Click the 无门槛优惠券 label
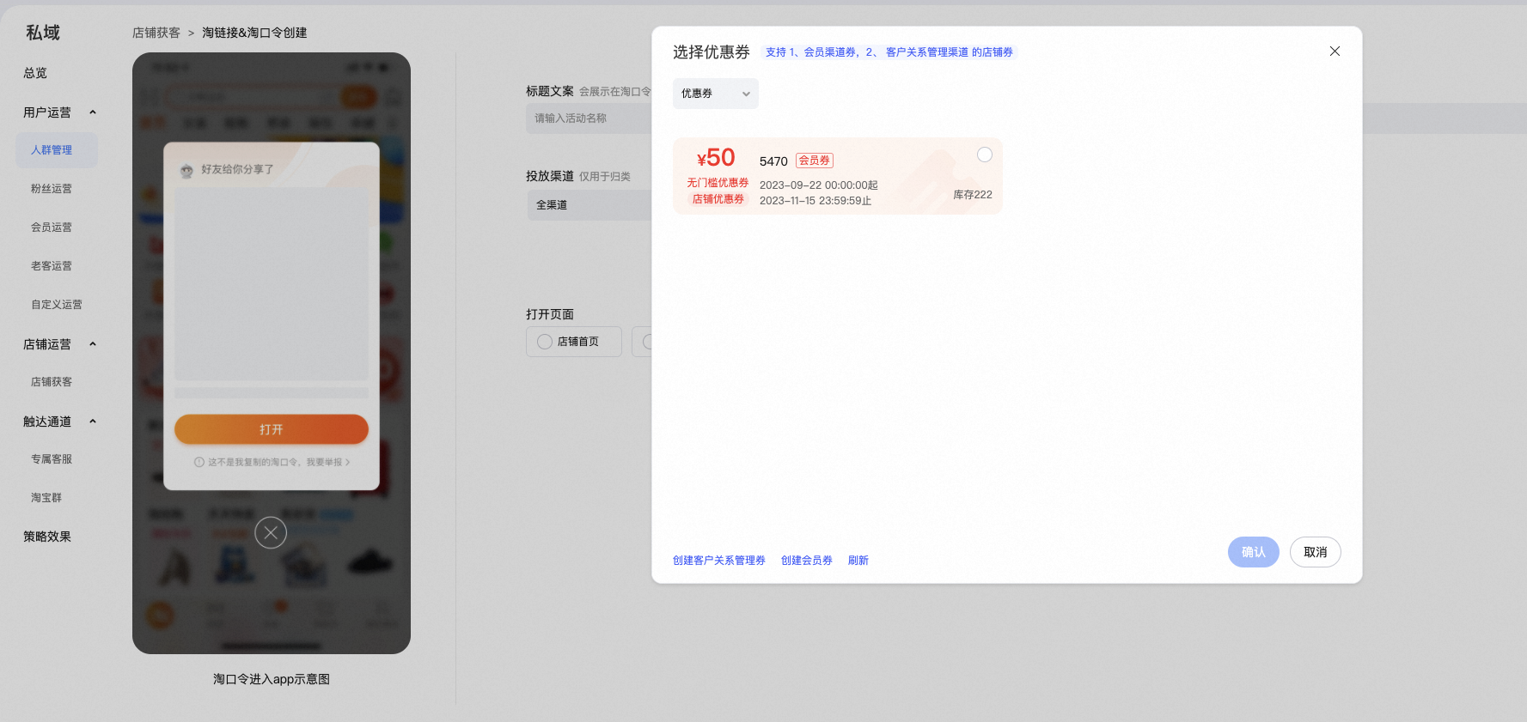 tap(718, 183)
